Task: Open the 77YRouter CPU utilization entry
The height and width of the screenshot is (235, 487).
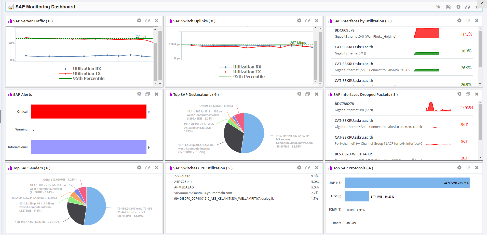Action: click(182, 176)
